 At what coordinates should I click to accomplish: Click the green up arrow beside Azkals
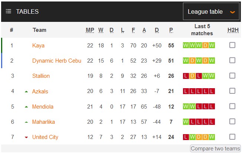coord(26,92)
